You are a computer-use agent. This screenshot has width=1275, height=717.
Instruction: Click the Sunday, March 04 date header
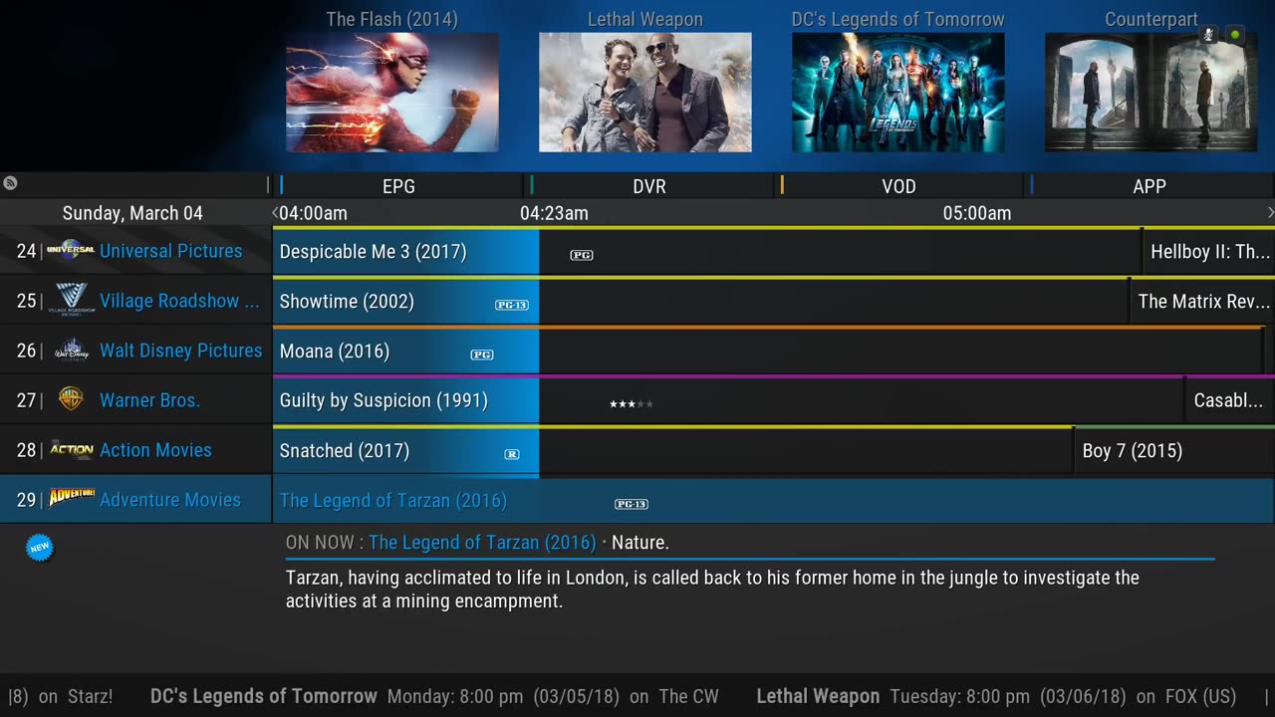pyautogui.click(x=132, y=213)
